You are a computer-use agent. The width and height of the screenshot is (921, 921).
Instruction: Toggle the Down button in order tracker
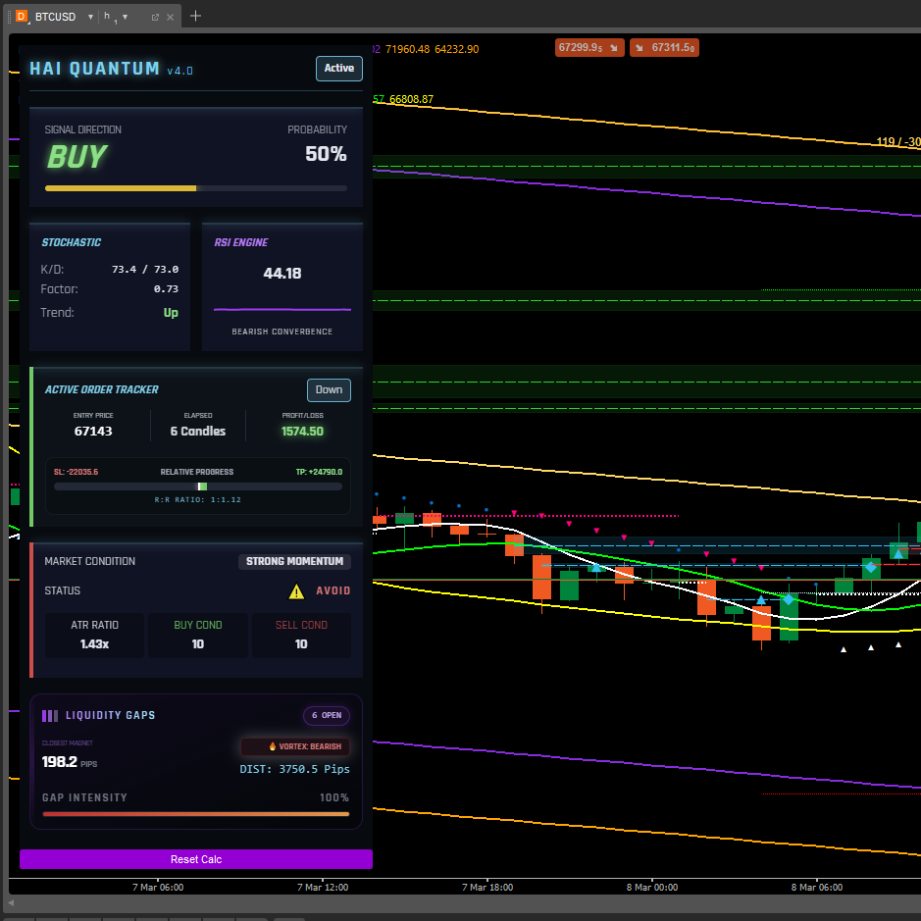[329, 390]
